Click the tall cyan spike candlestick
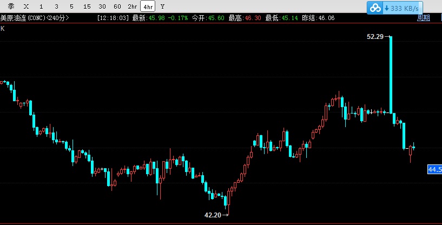Viewport: 442px width, 225px height. pyautogui.click(x=390, y=75)
